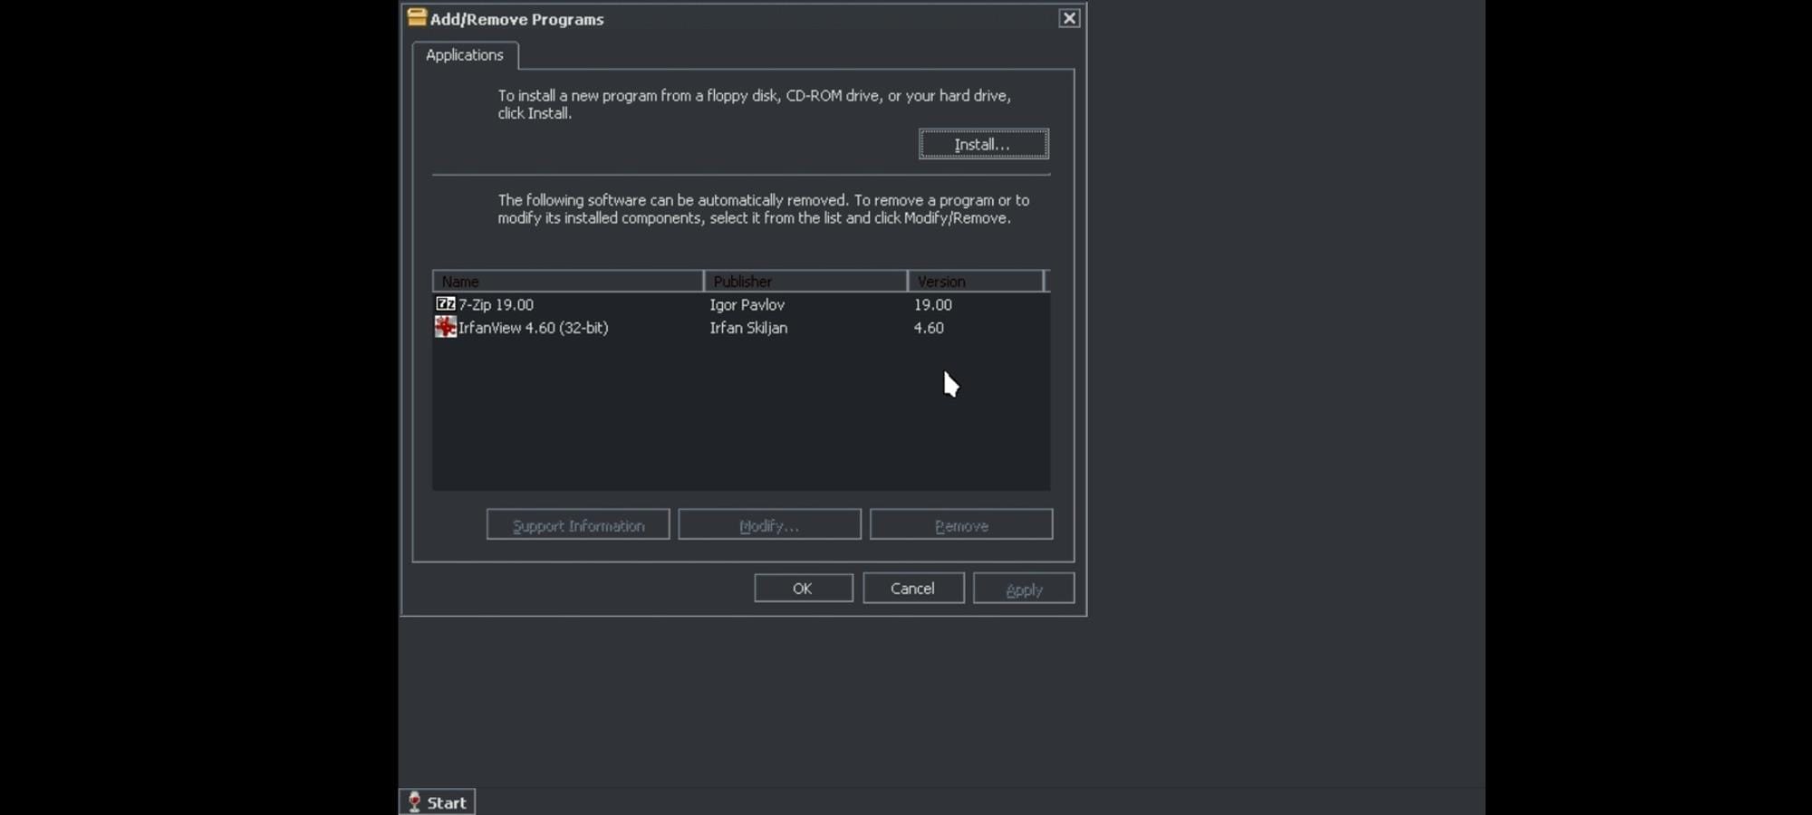Click the Apply button

(x=1024, y=589)
